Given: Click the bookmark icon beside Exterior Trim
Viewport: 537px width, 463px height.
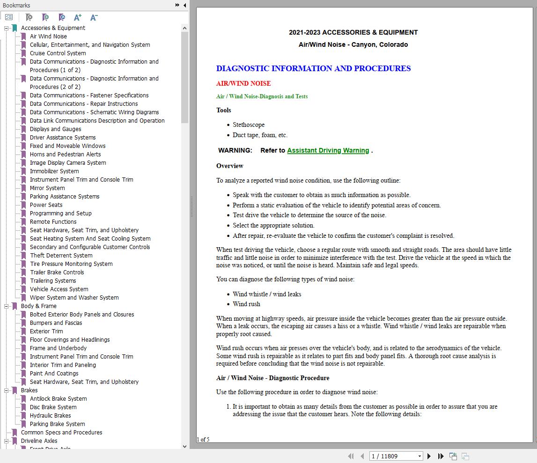Looking at the screenshot, I should [23, 331].
